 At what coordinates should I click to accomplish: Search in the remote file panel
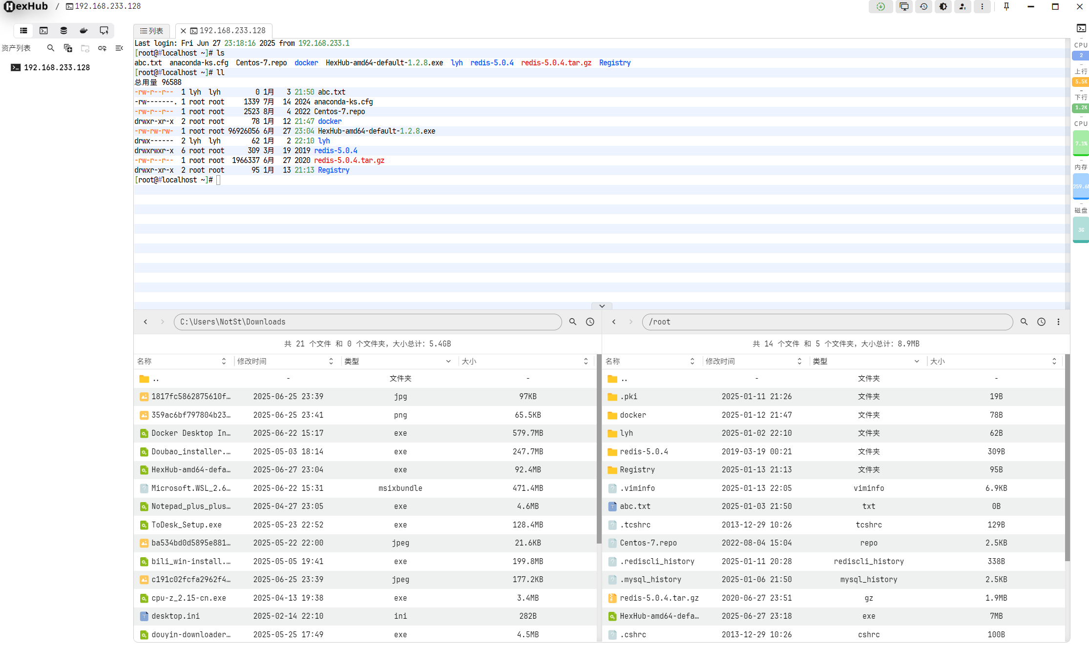click(1024, 322)
